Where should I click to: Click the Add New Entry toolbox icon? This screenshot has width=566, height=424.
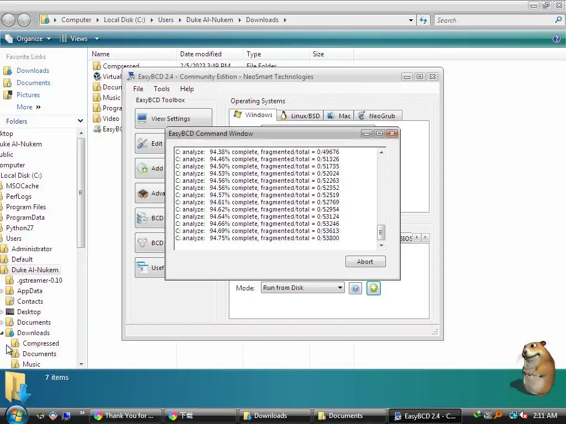coord(143,168)
